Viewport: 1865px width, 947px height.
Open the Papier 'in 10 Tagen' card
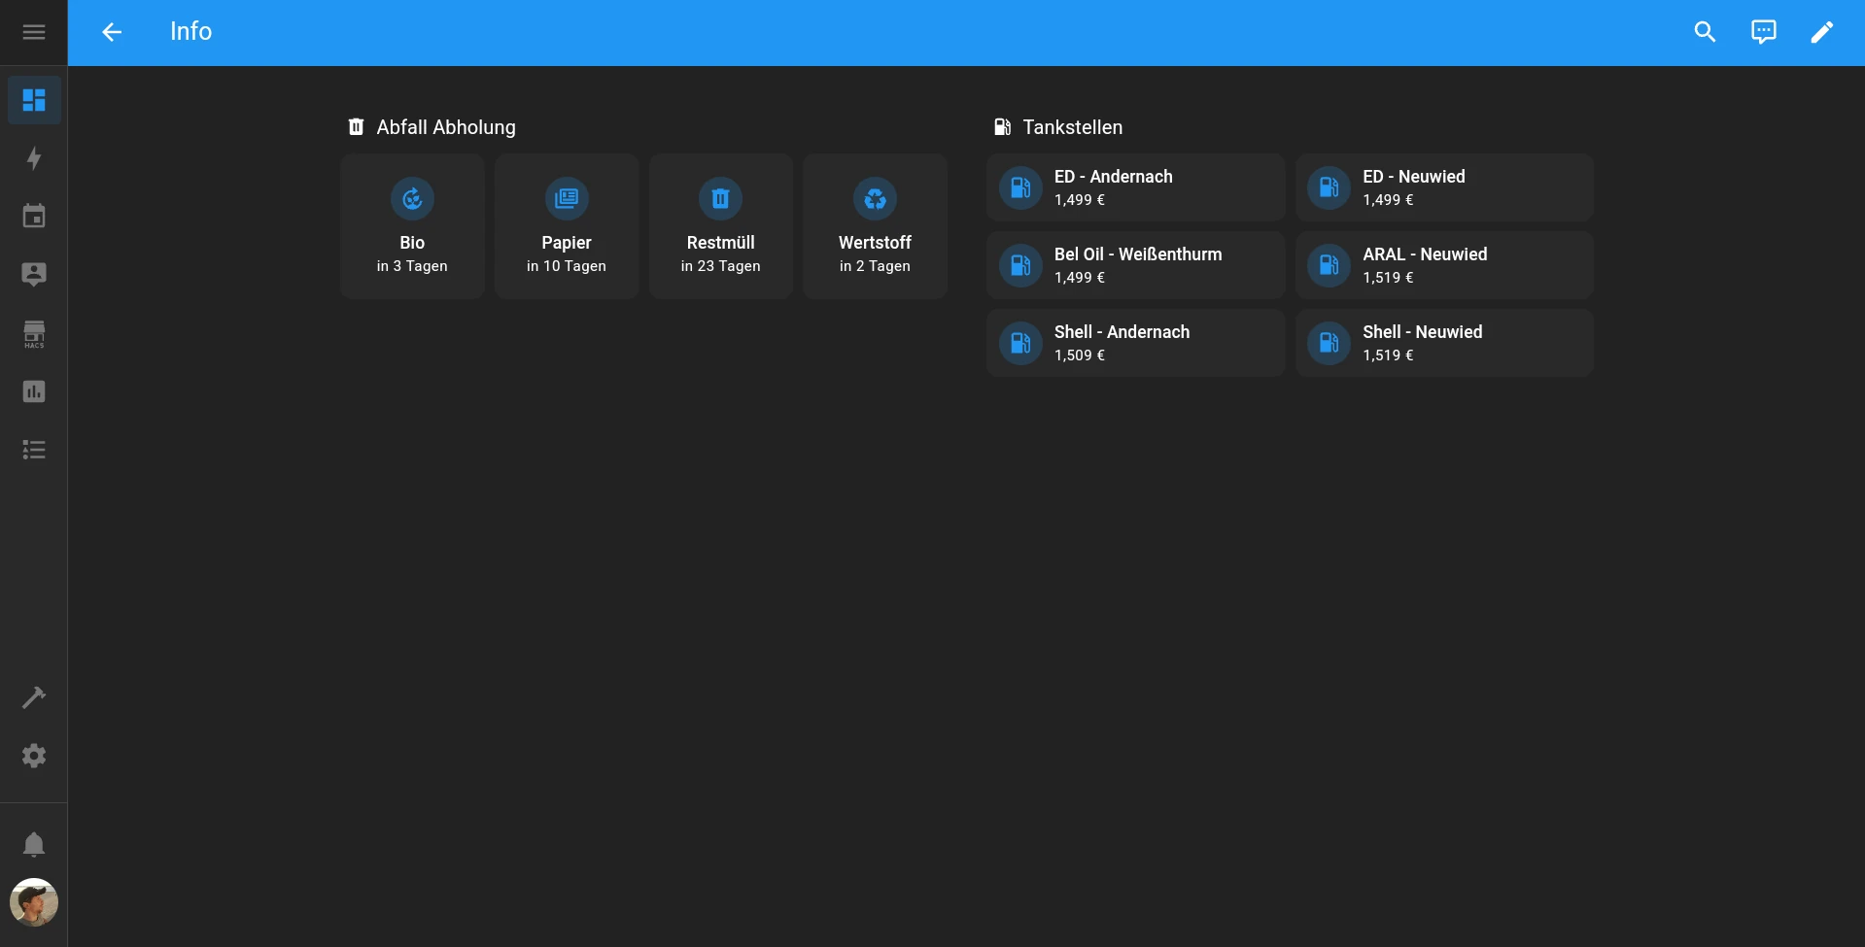click(x=567, y=226)
